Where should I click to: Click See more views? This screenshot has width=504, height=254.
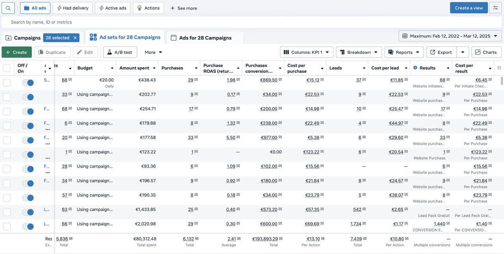(184, 8)
